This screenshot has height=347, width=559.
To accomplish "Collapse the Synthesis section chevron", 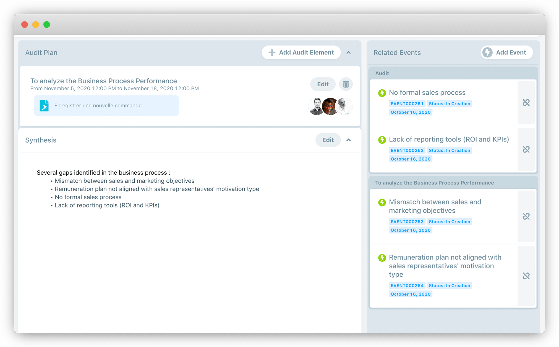I will click(x=349, y=140).
